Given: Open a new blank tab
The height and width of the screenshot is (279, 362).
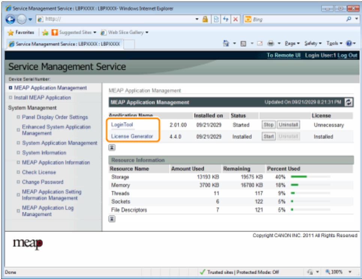Looking at the screenshot, I should tap(129, 44).
